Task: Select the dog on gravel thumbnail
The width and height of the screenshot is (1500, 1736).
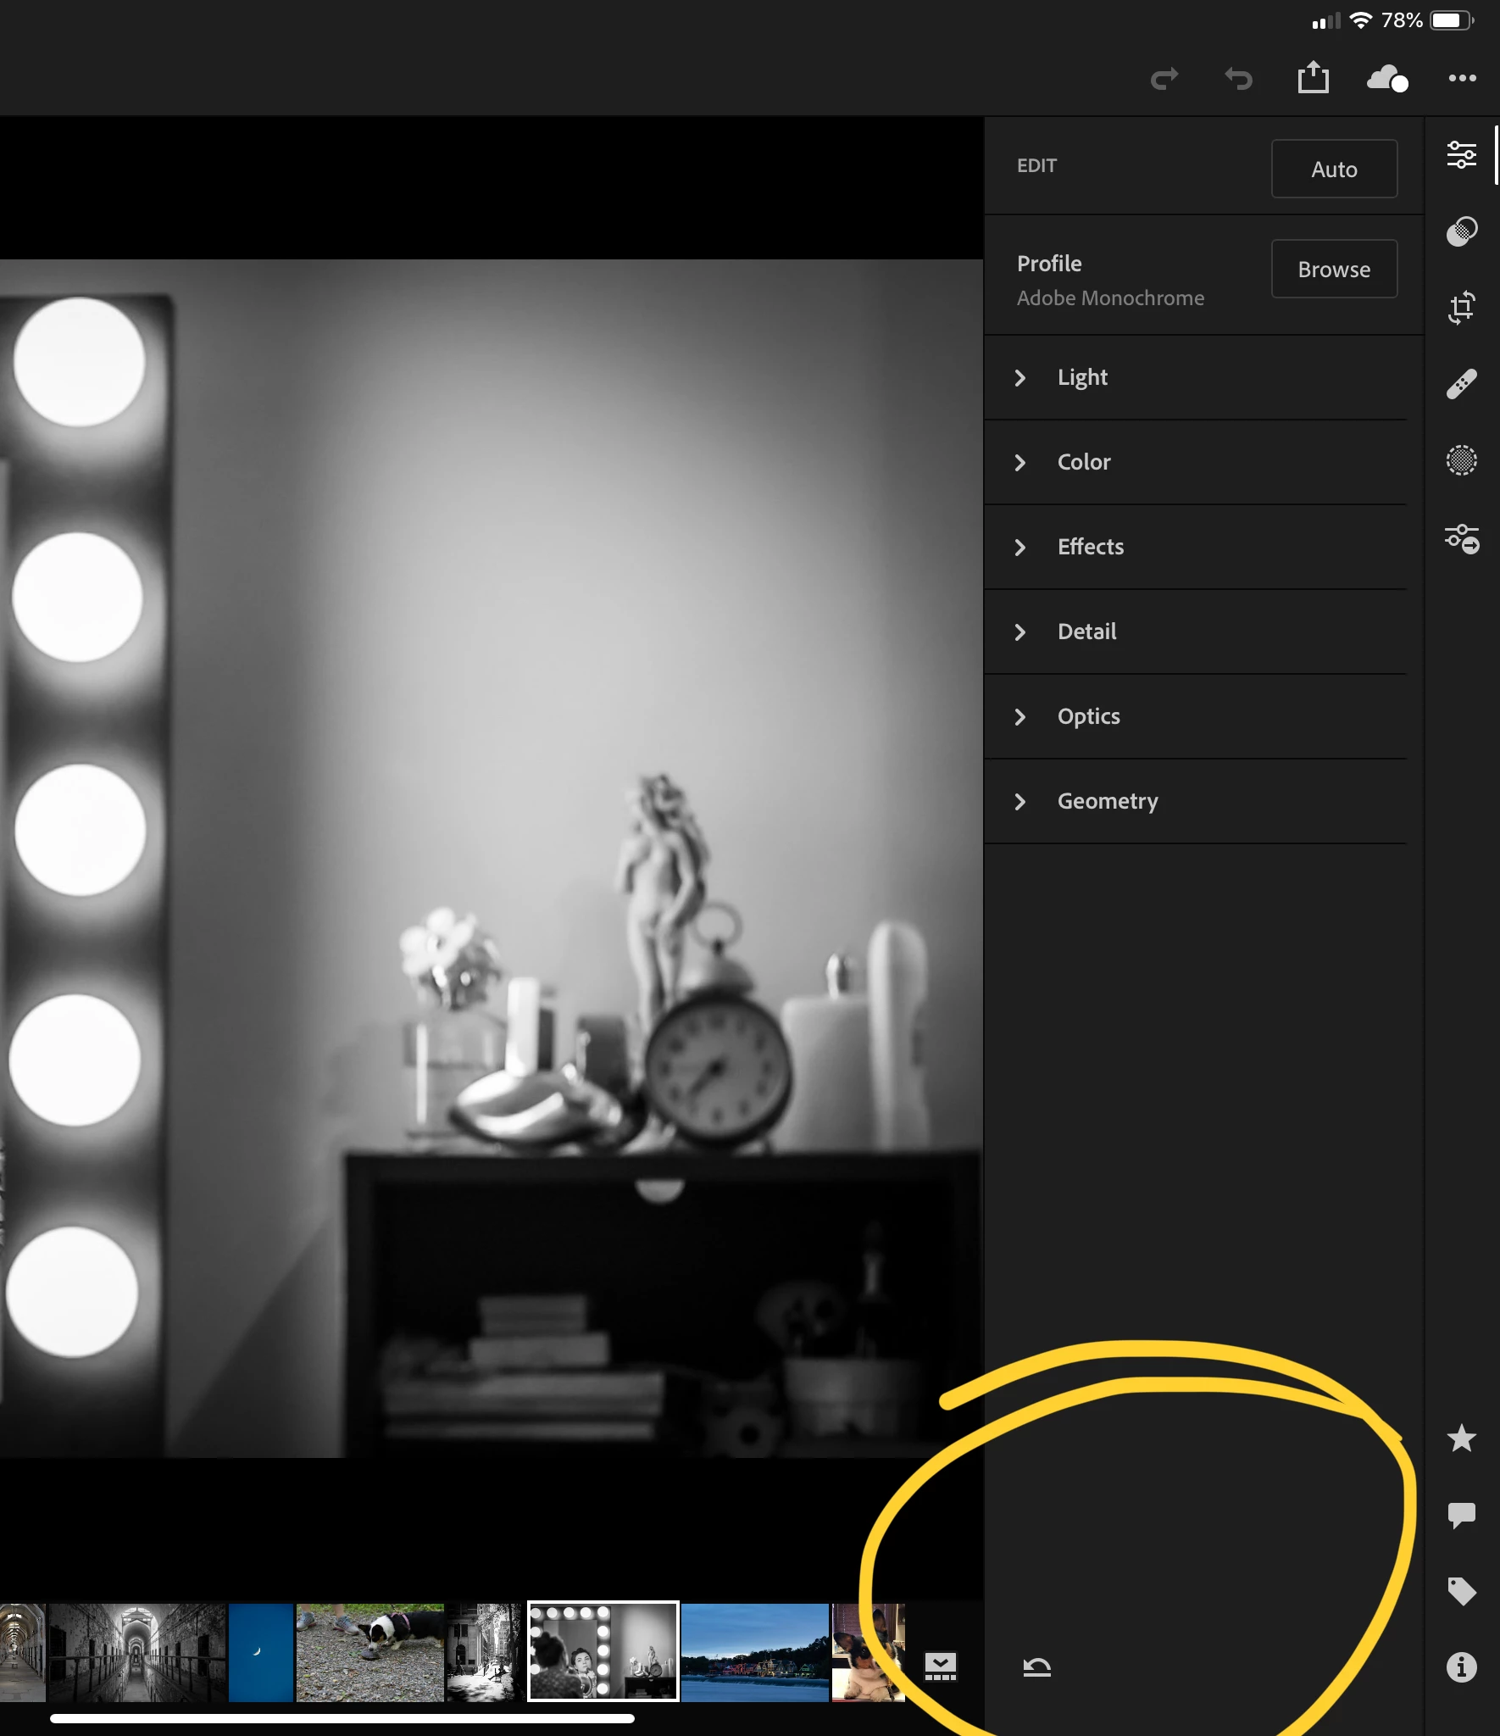Action: pyautogui.click(x=370, y=1652)
